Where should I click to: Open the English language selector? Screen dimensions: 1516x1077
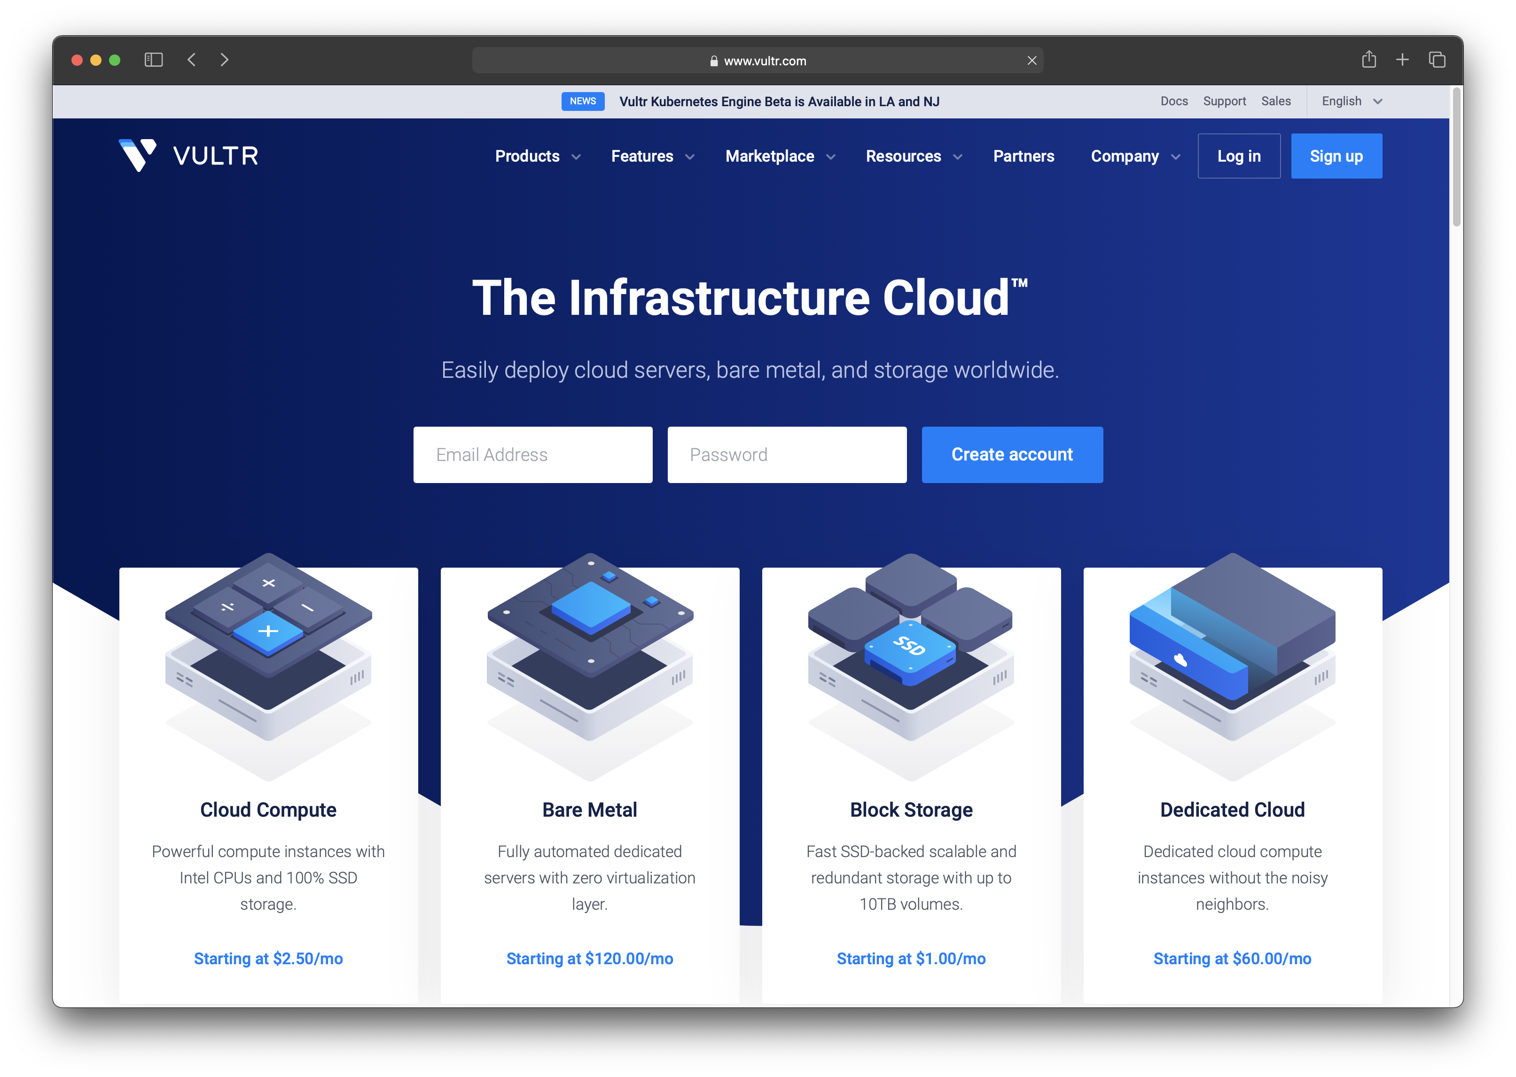pyautogui.click(x=1352, y=101)
